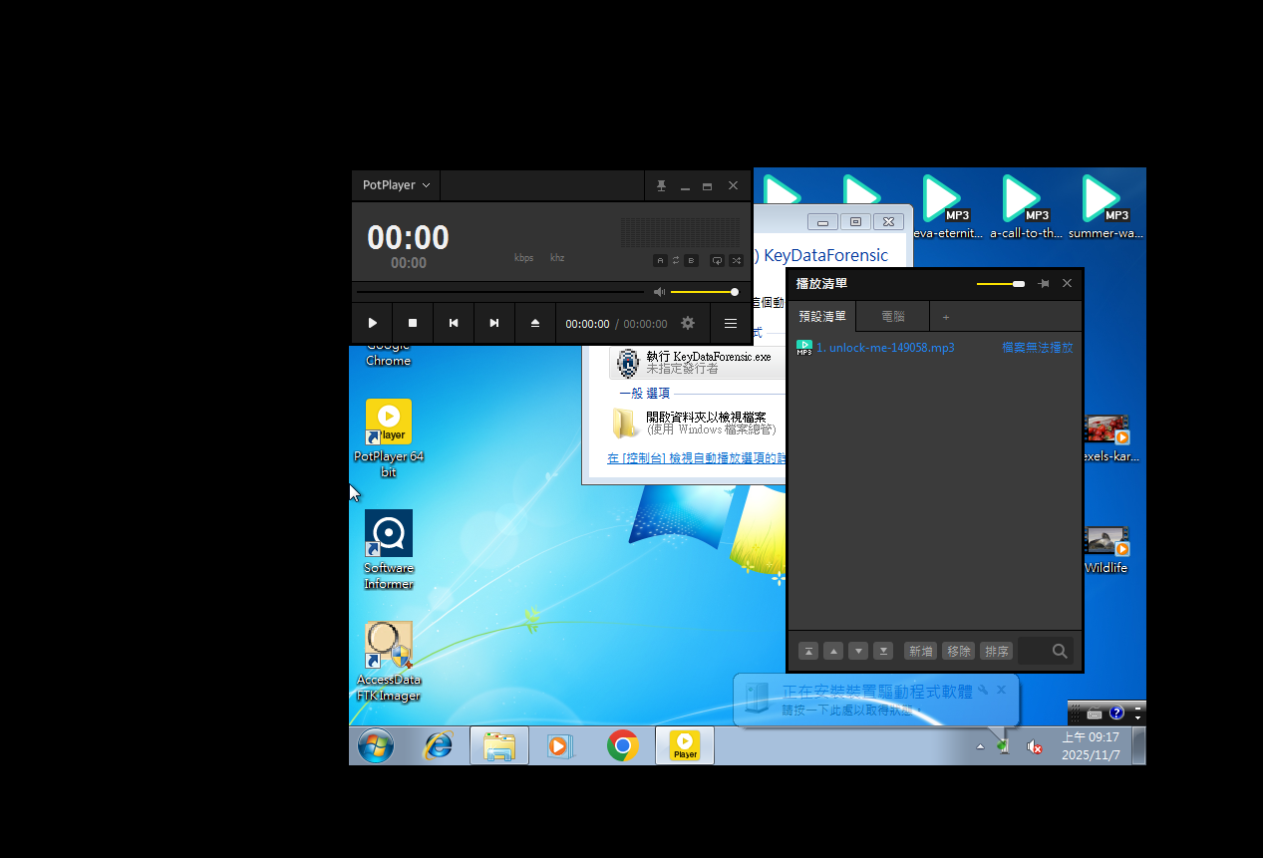Open Software Informer desktop shortcut
Image resolution: width=1263 pixels, height=858 pixels.
[389, 550]
